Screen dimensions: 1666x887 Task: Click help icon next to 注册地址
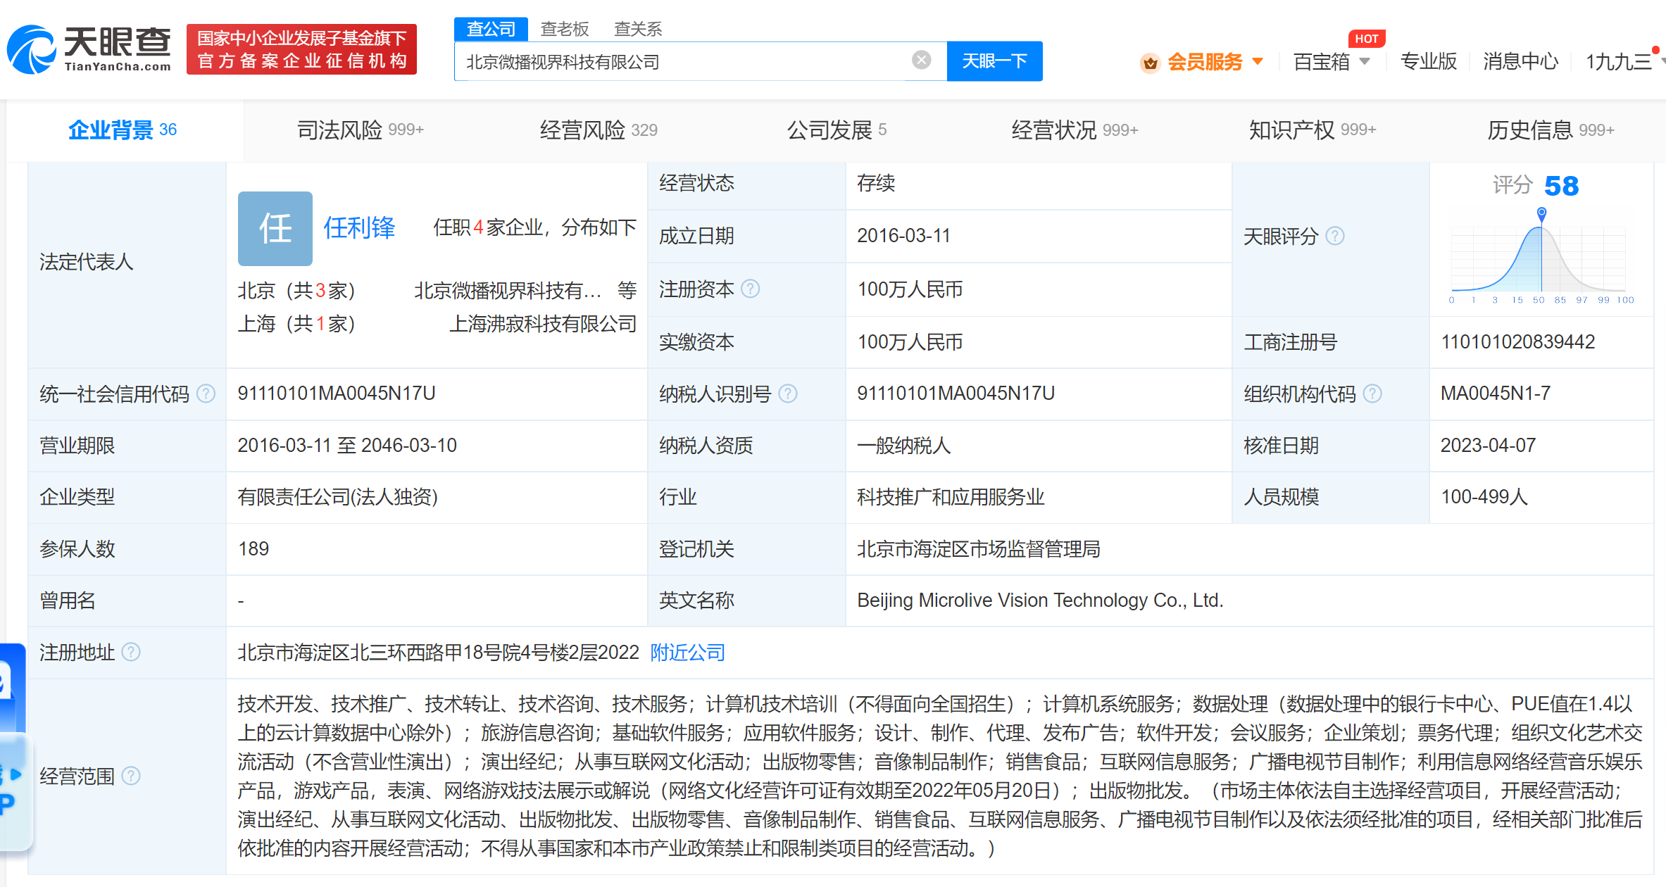(131, 653)
